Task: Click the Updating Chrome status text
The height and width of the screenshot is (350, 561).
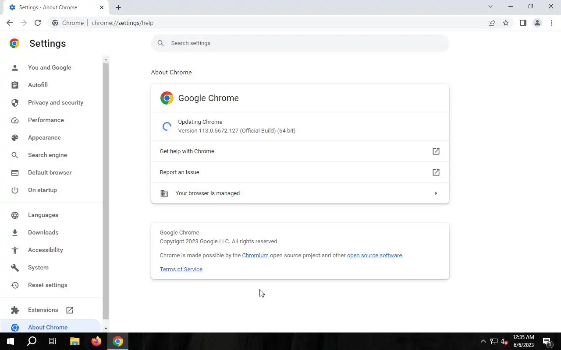Action: (x=200, y=122)
